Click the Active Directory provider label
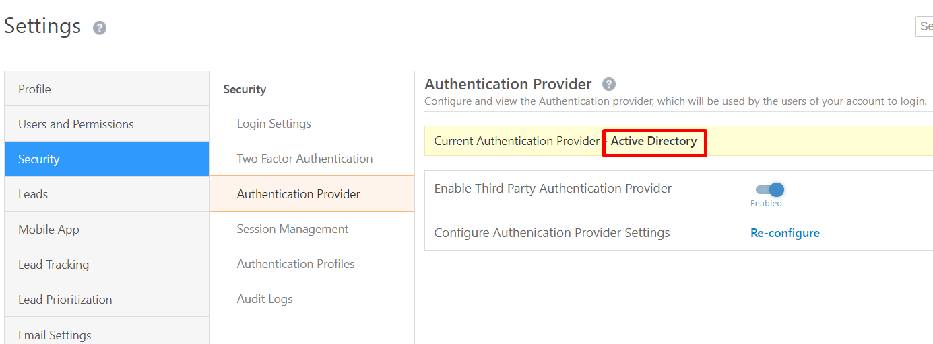This screenshot has width=933, height=344. 653,142
